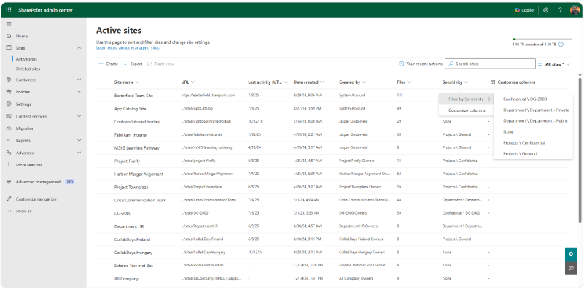The width and height of the screenshot is (584, 292).
Task: Click Create to add a new site
Action: [108, 64]
